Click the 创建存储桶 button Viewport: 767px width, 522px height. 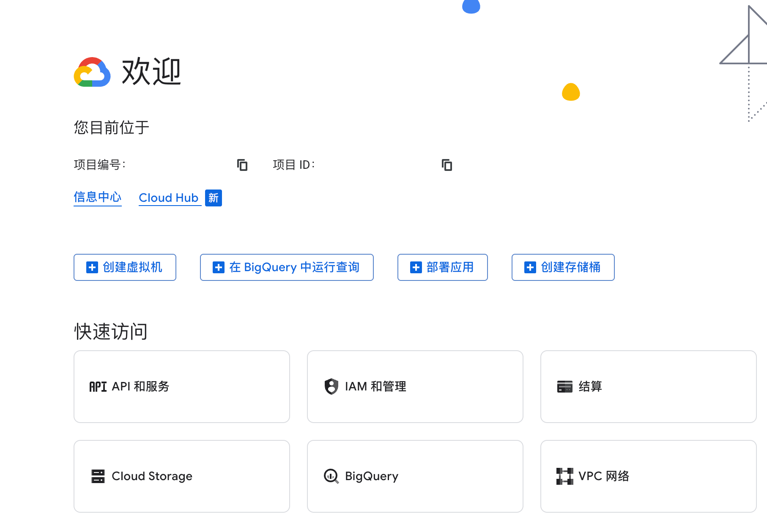563,267
